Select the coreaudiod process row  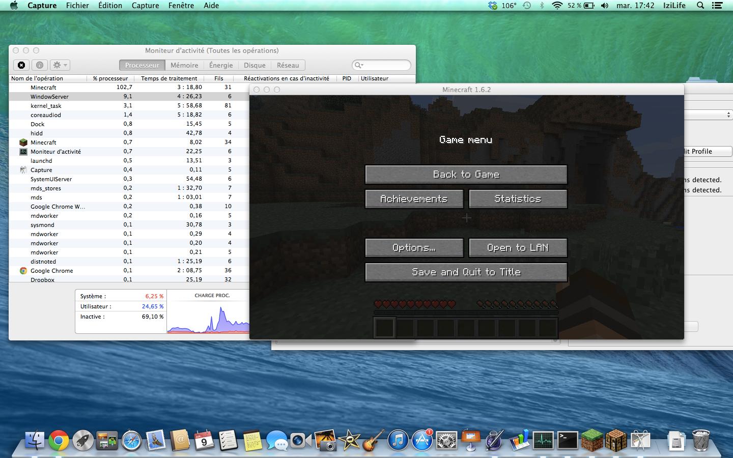coord(129,115)
